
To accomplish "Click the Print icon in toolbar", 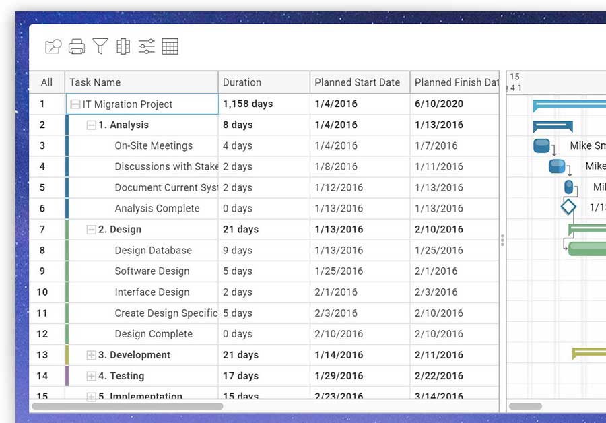I will coord(77,46).
